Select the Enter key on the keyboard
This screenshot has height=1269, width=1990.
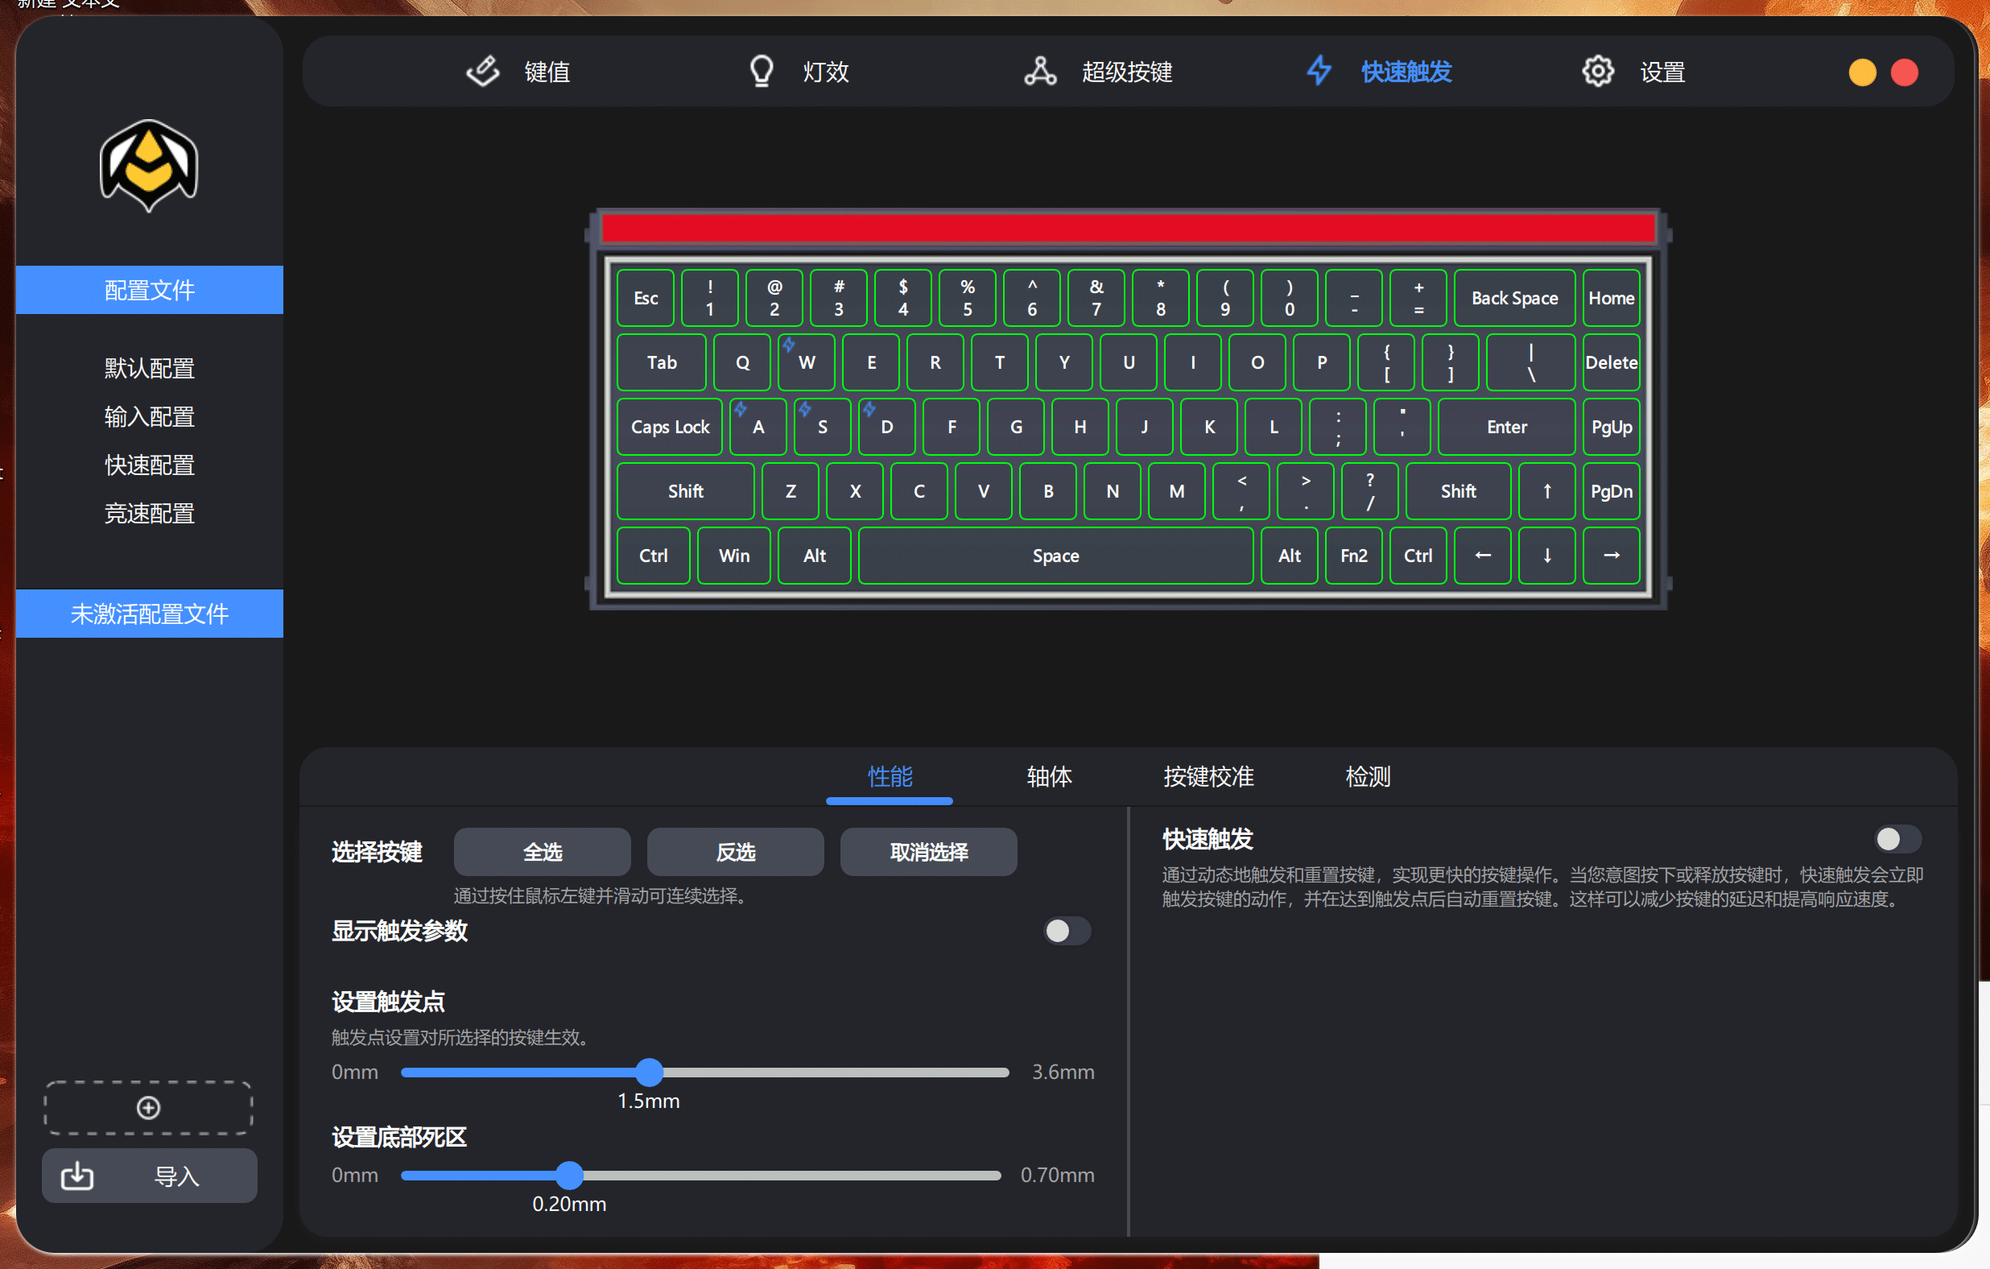[x=1506, y=427]
